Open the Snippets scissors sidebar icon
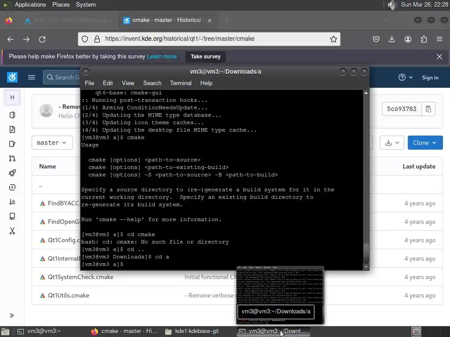This screenshot has height=337, width=450. click(12, 231)
